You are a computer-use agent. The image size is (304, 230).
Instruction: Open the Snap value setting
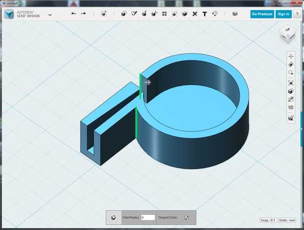267,220
